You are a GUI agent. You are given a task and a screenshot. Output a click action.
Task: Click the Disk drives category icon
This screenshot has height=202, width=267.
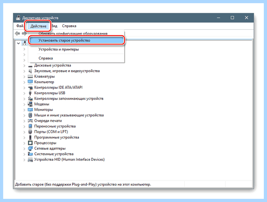pos(30,66)
